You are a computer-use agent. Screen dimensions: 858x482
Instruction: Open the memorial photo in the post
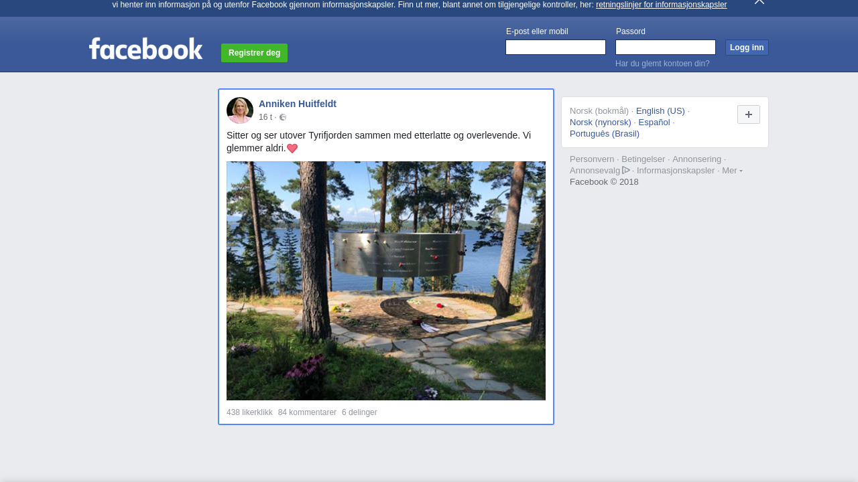click(385, 280)
